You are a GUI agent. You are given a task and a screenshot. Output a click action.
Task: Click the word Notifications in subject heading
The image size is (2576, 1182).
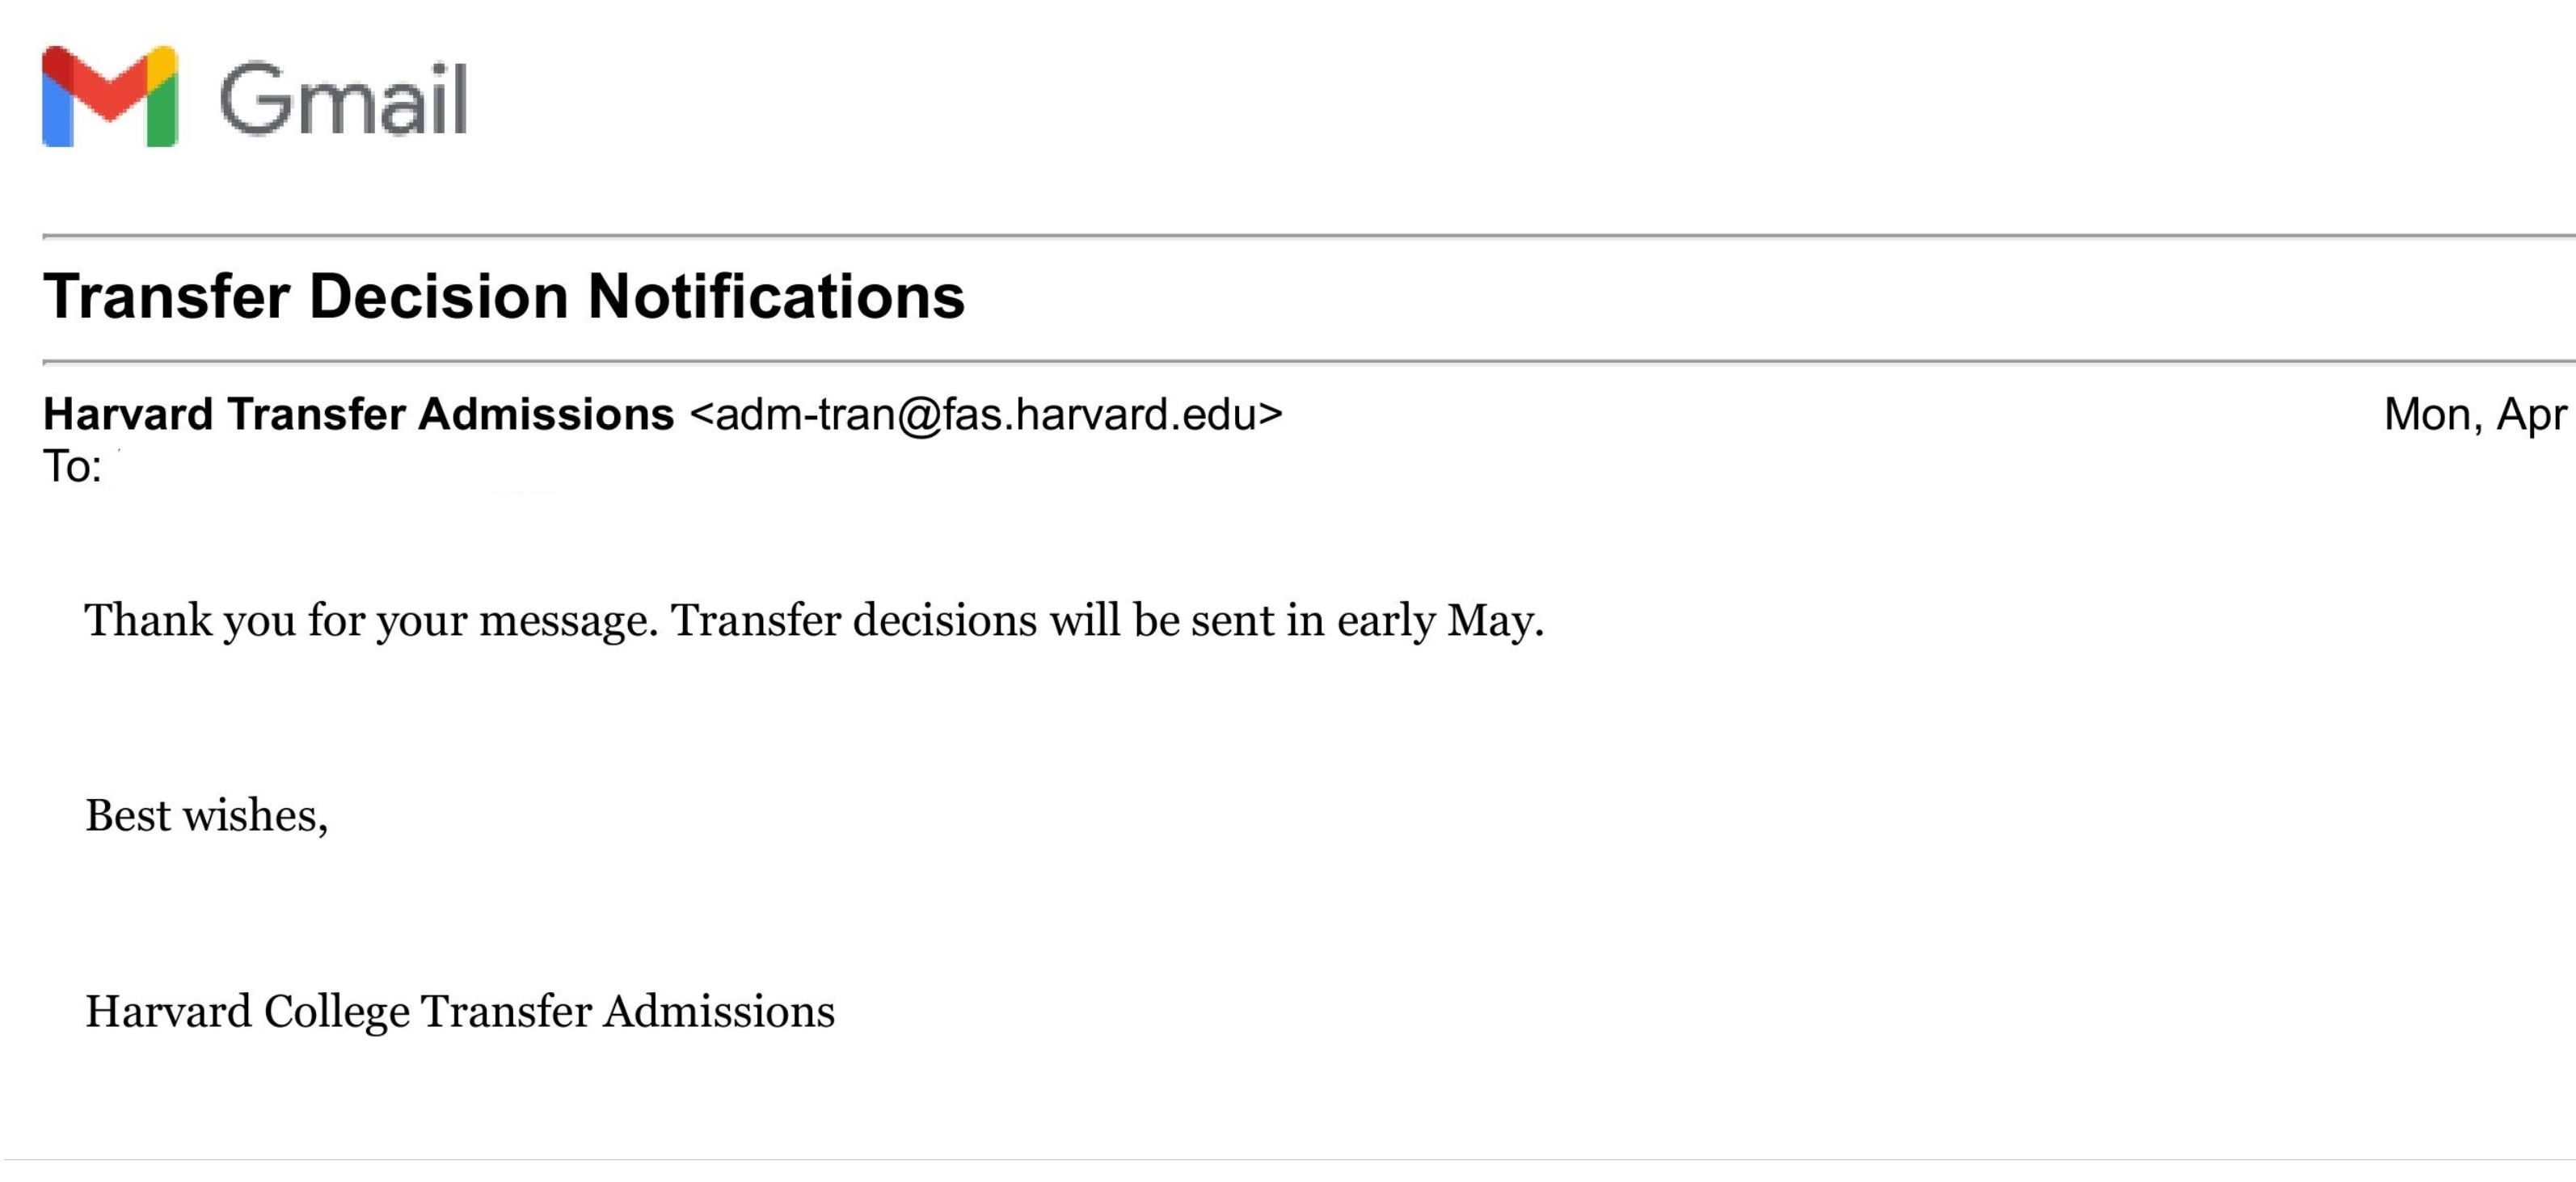pos(776,297)
